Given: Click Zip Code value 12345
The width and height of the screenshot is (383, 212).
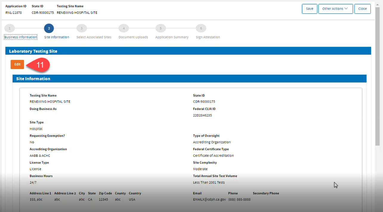Looking at the screenshot, I should pos(104,199).
